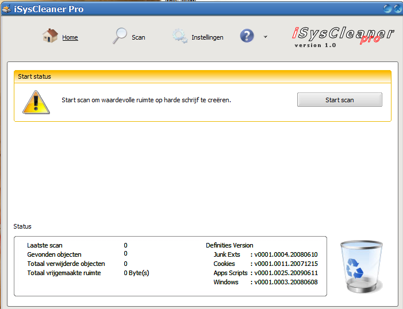This screenshot has width=403, height=309.
Task: Open the Instellingen settings label
Action: [208, 37]
